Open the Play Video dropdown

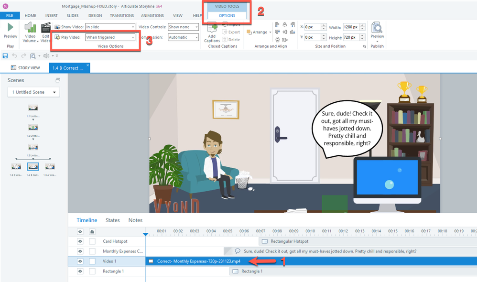[x=110, y=37]
